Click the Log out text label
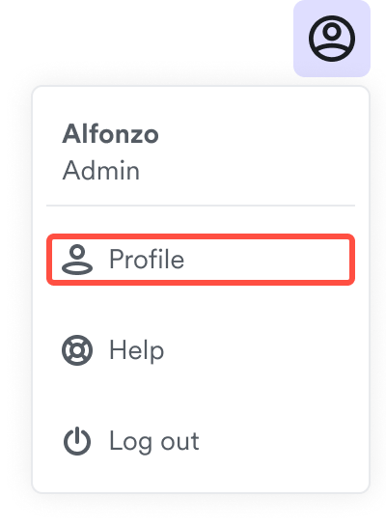This screenshot has height=525, width=386. (x=154, y=442)
